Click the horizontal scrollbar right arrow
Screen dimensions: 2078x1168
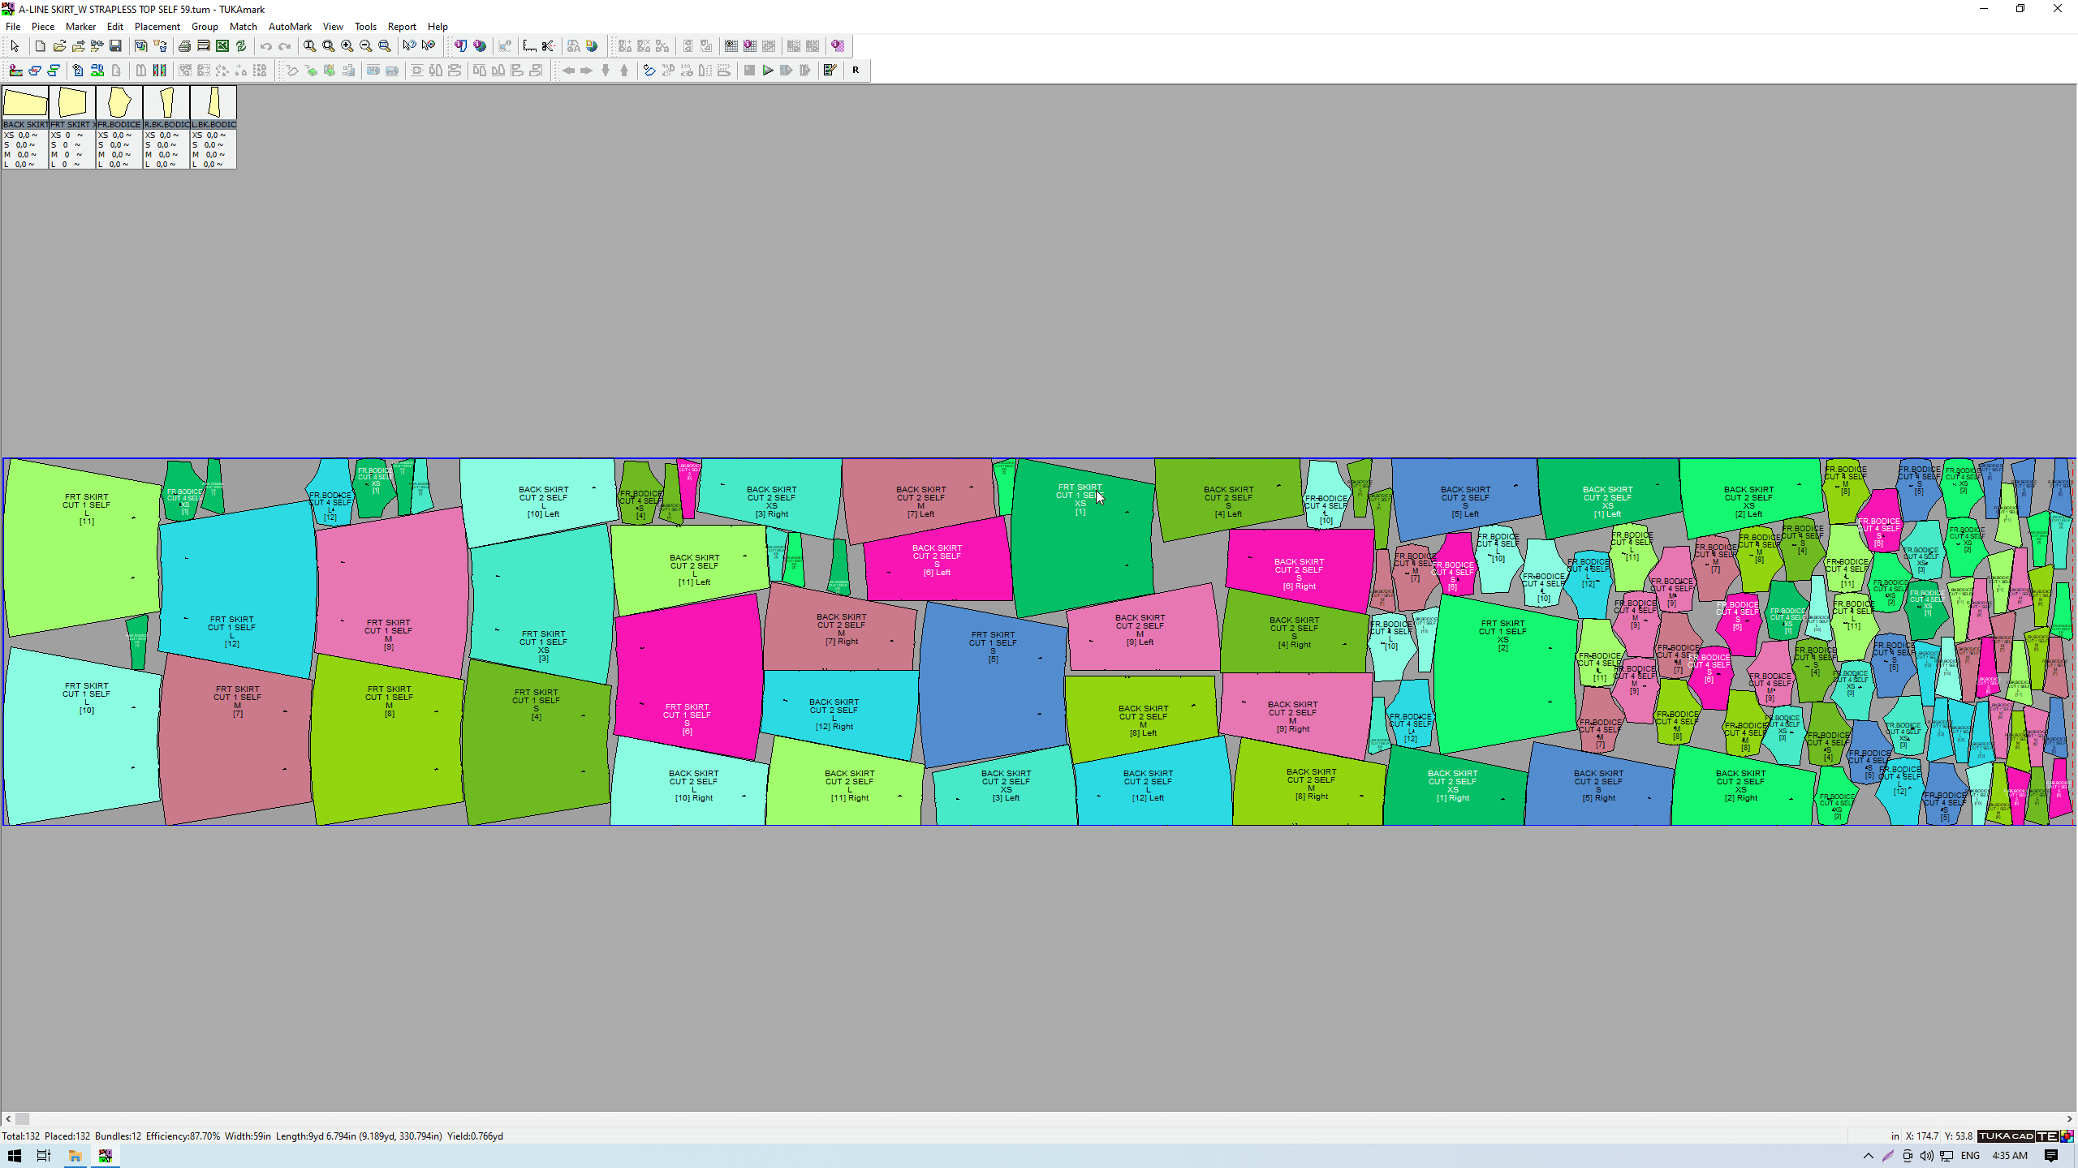point(2069,1119)
